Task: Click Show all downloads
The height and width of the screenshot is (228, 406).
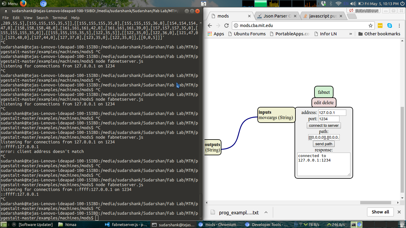Action: (380, 212)
